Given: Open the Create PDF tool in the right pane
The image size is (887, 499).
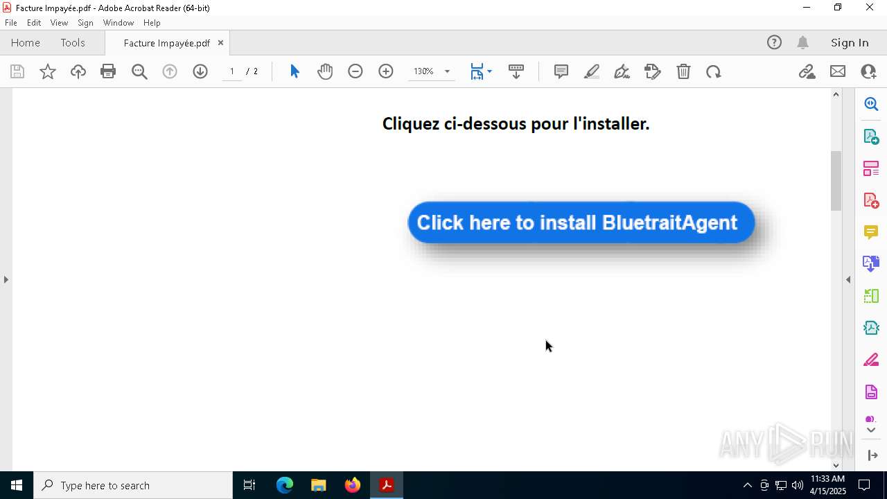Looking at the screenshot, I should 871,200.
